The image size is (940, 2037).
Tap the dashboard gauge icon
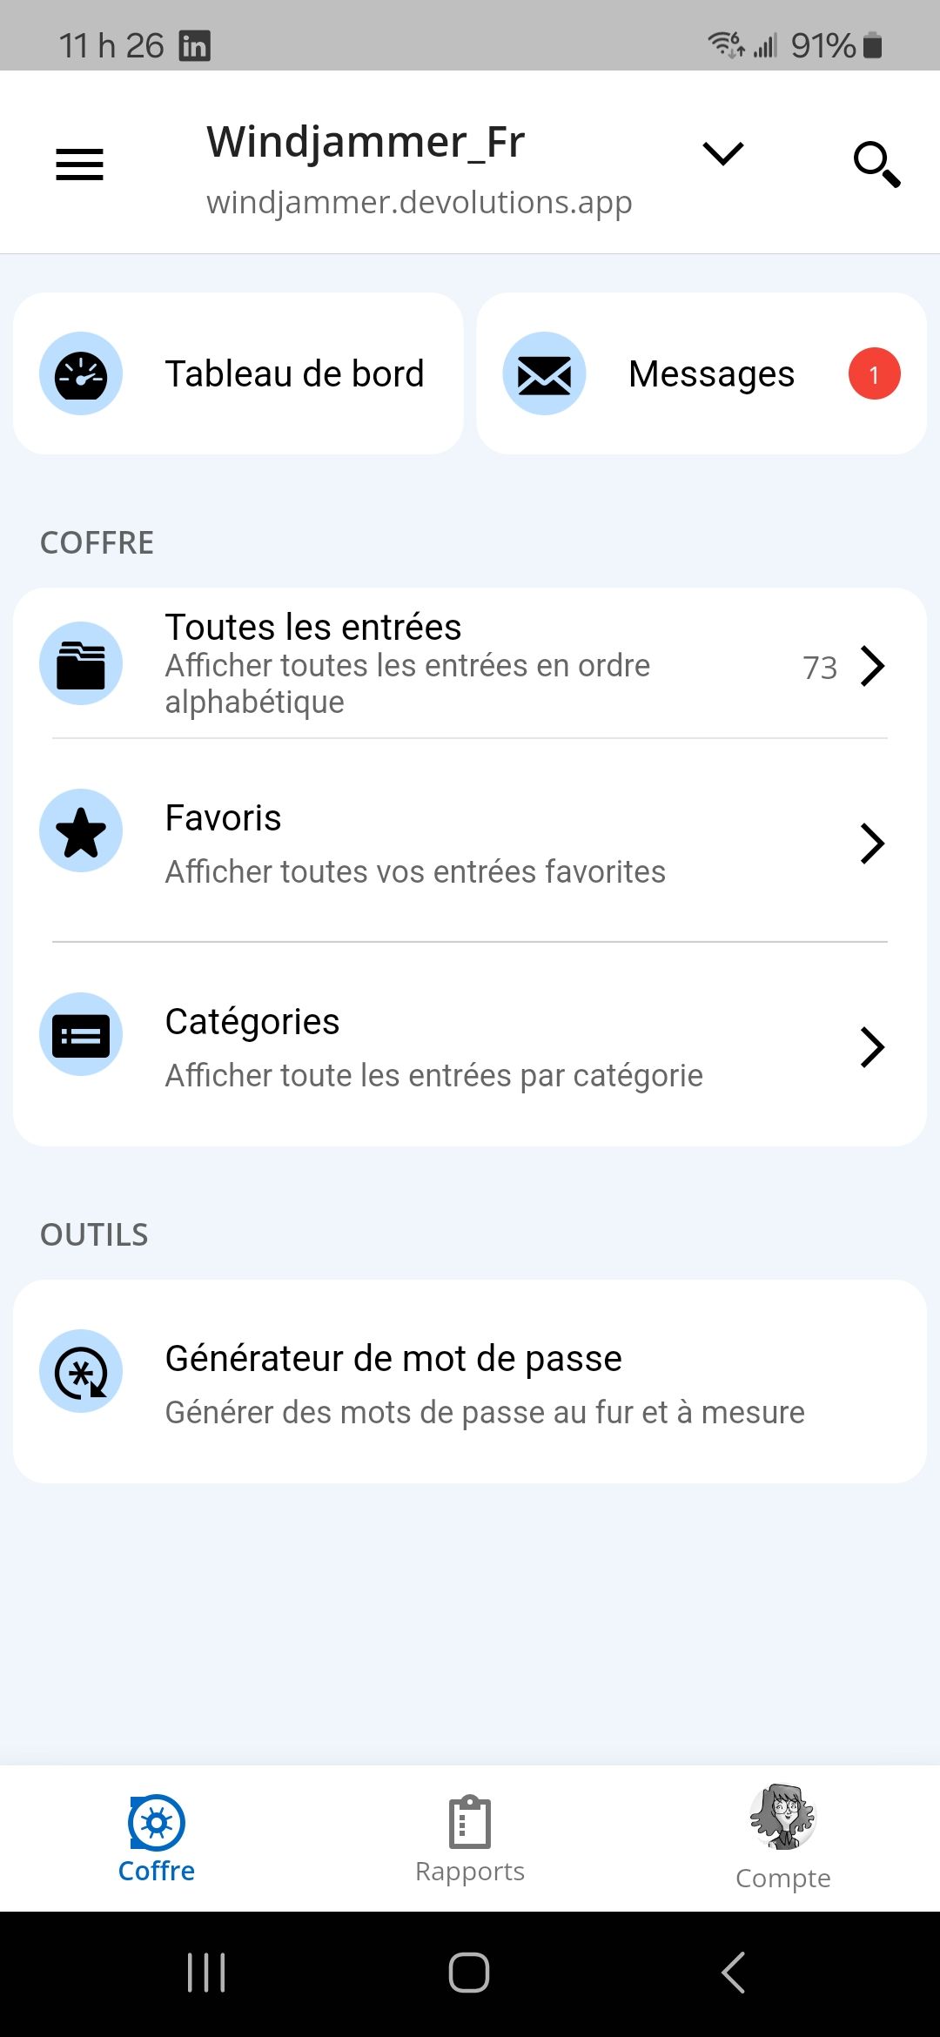[x=81, y=373]
